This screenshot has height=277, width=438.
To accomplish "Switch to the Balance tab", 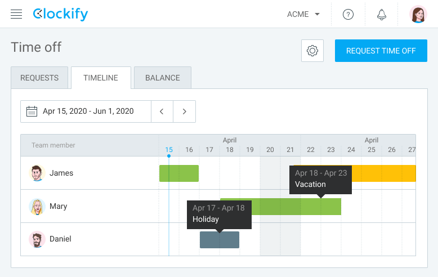I will [x=163, y=78].
